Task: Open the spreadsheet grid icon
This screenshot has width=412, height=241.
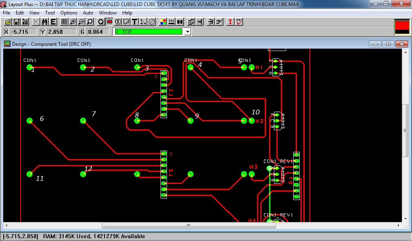Action: 64,22
